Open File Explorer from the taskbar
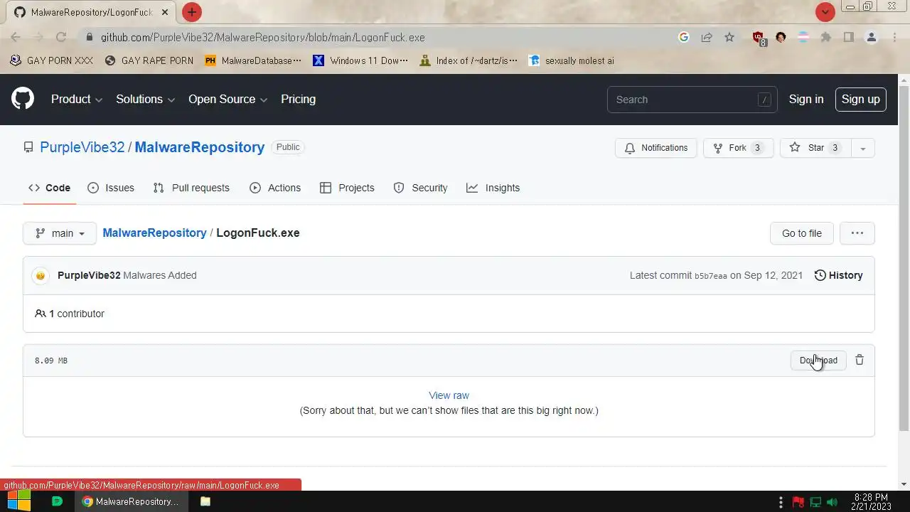The width and height of the screenshot is (910, 512). point(205,501)
